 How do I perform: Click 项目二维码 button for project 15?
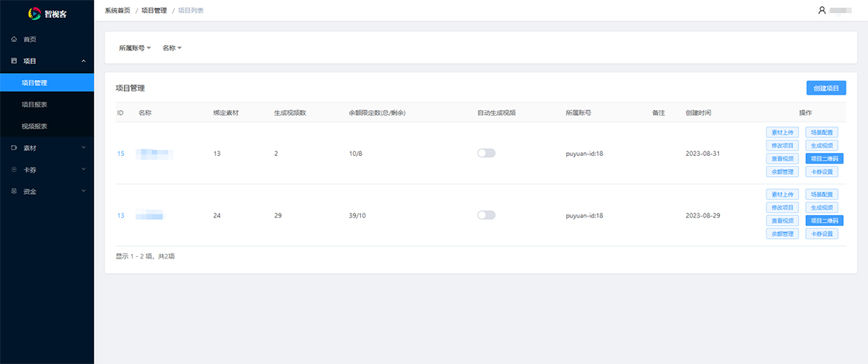821,158
